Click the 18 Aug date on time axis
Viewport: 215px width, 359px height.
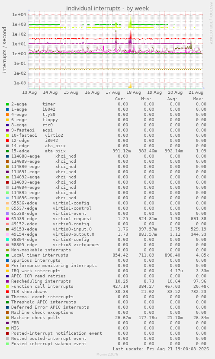[134, 92]
